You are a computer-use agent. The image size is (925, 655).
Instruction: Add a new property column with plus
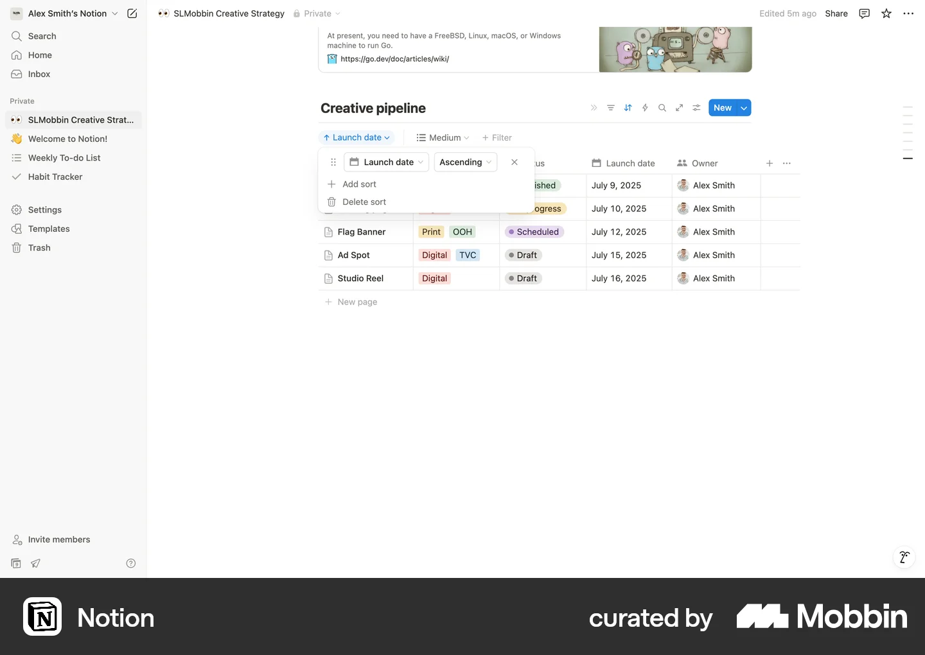770,163
